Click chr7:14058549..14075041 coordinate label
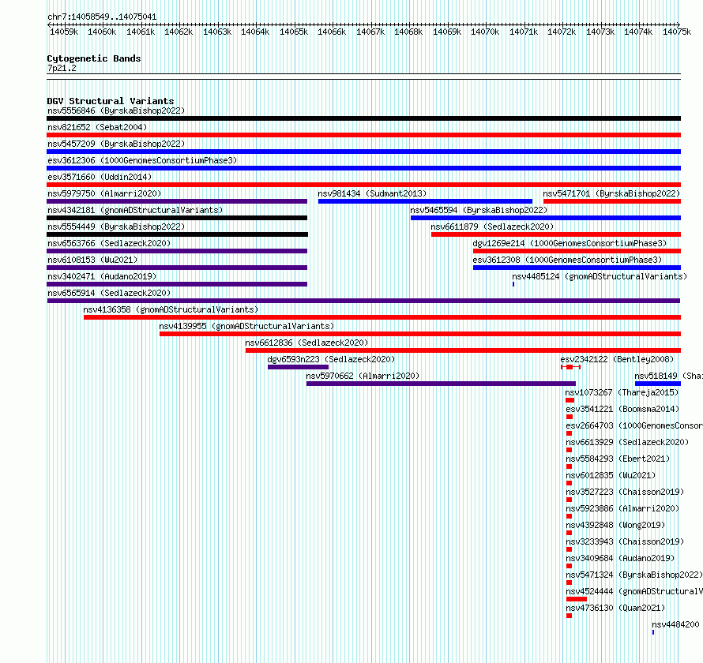The image size is (703, 663). coord(102,17)
